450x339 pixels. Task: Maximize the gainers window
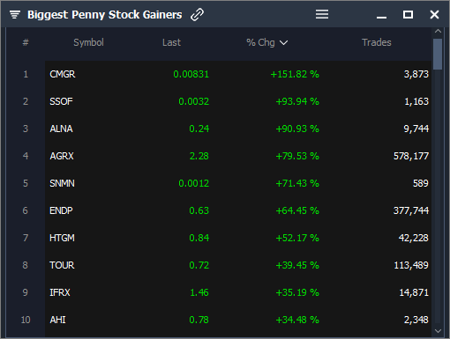click(x=408, y=14)
